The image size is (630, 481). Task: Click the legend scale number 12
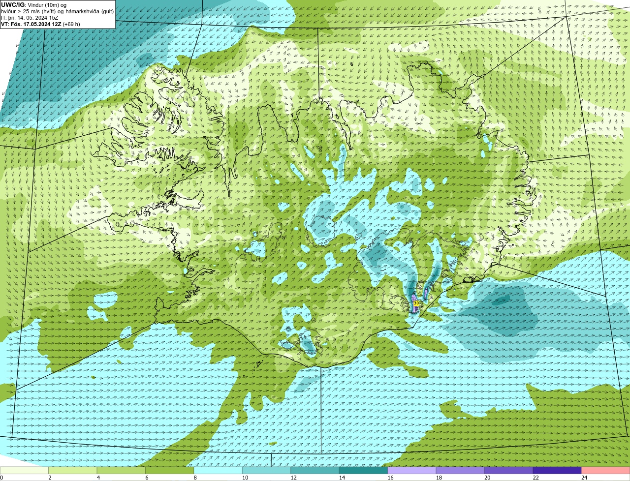[293, 478]
